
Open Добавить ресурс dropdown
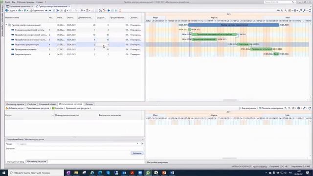point(16,108)
